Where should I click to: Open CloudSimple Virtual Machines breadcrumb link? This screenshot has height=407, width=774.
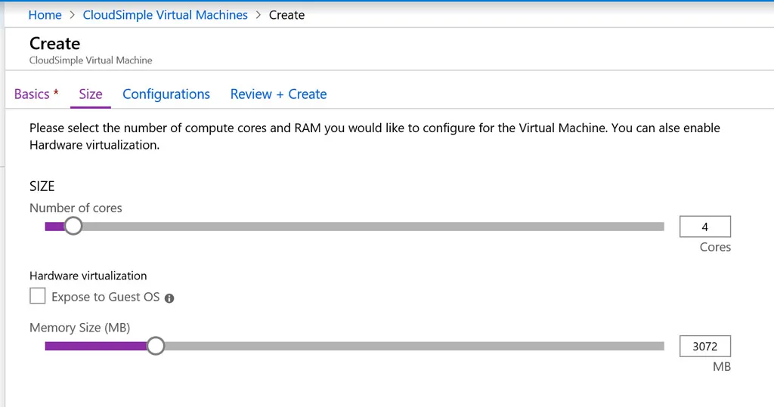tap(166, 15)
